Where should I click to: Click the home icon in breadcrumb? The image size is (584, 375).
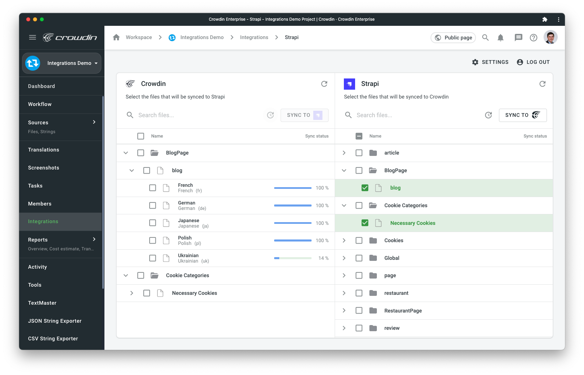tap(116, 37)
